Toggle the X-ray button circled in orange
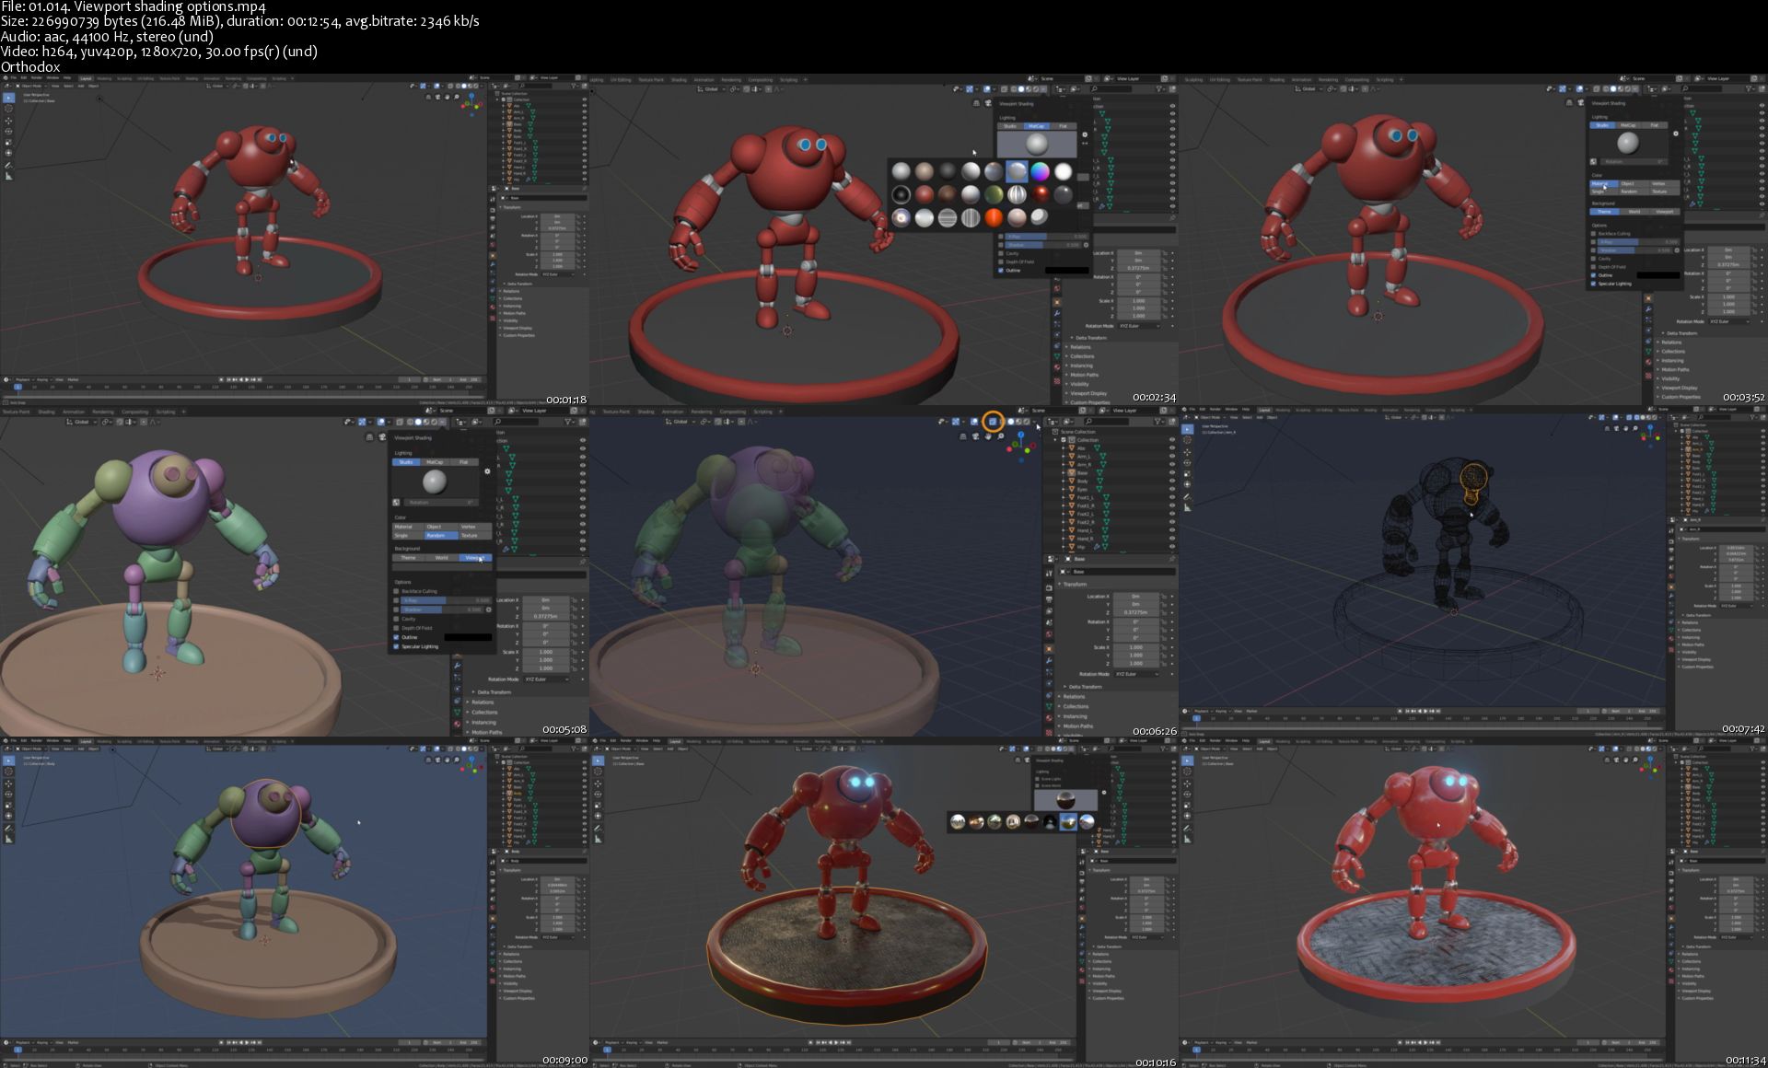The height and width of the screenshot is (1068, 1768). point(993,422)
